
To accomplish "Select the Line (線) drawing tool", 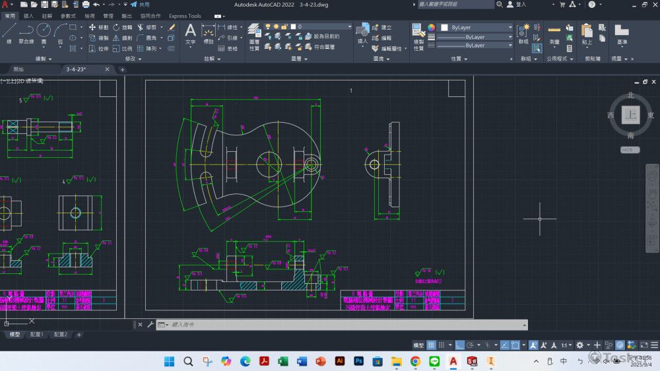I will pyautogui.click(x=9, y=34).
